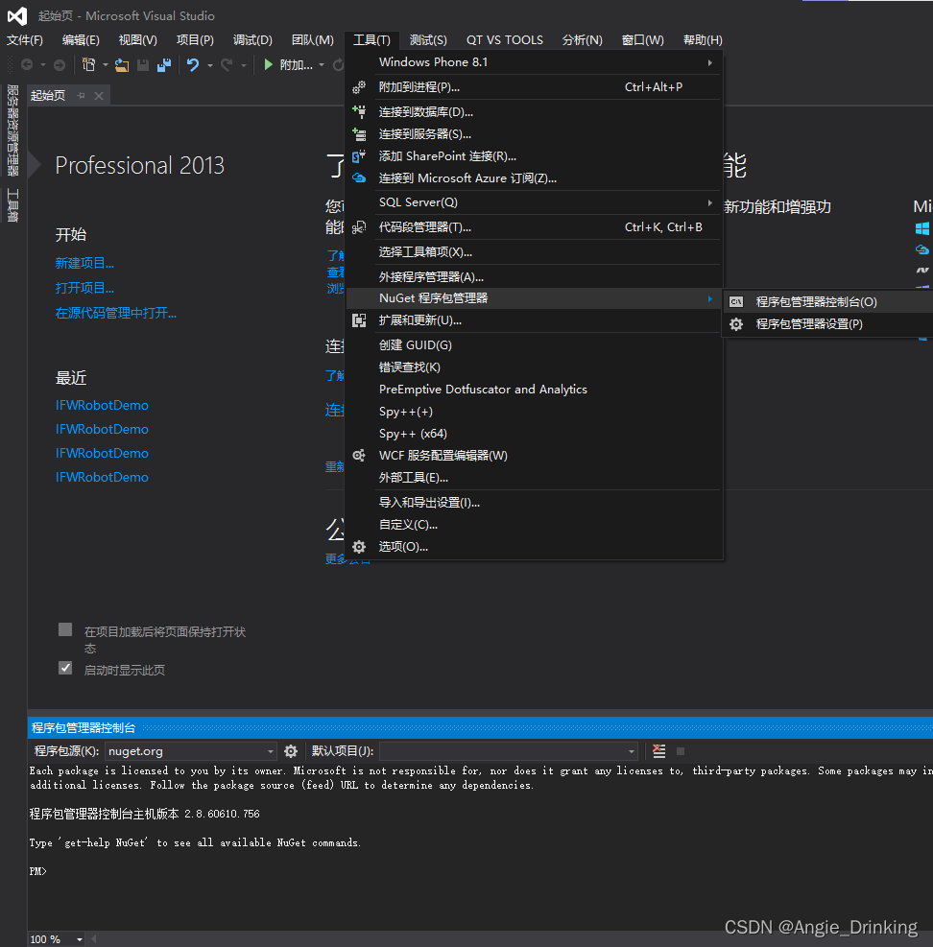Open the 服务器资源管理器 side tab
The height and width of the screenshot is (947, 933).
pos(12,130)
